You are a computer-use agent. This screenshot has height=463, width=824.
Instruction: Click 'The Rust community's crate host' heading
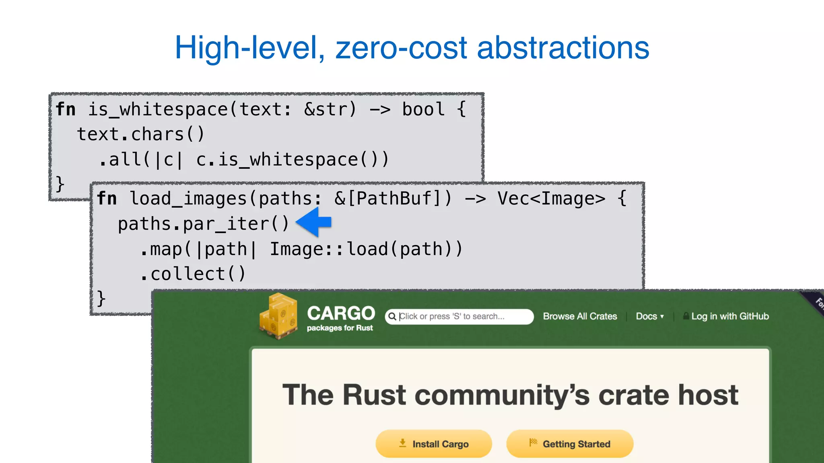point(510,395)
